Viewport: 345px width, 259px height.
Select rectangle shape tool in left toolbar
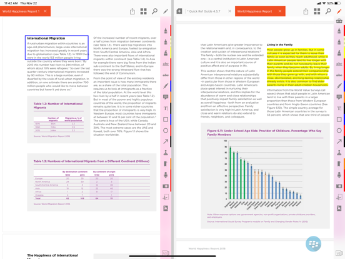[x=166, y=119]
